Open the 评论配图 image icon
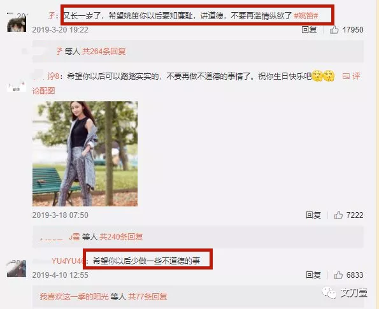This screenshot has height=309, width=379. (x=346, y=76)
